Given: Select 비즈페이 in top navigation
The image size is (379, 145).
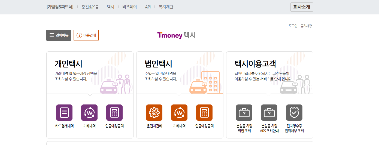Looking at the screenshot, I should pos(130,7).
